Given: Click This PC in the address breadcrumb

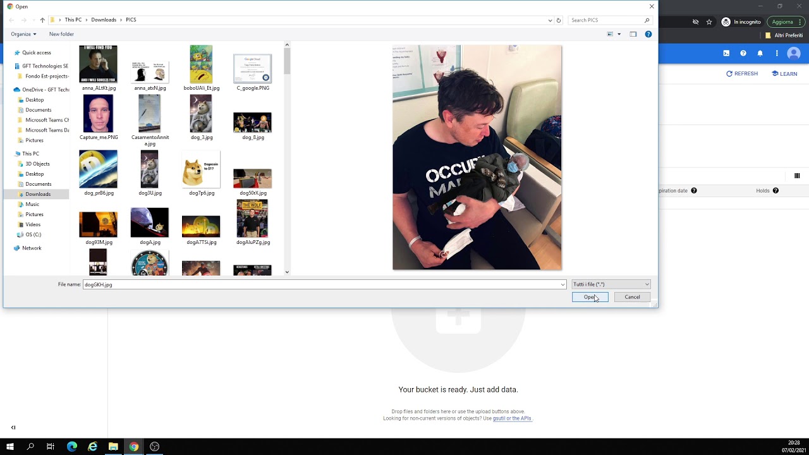Looking at the screenshot, I should (73, 20).
